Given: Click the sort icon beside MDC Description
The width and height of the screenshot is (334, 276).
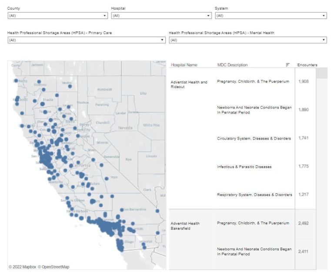Looking at the screenshot, I should 287,65.
